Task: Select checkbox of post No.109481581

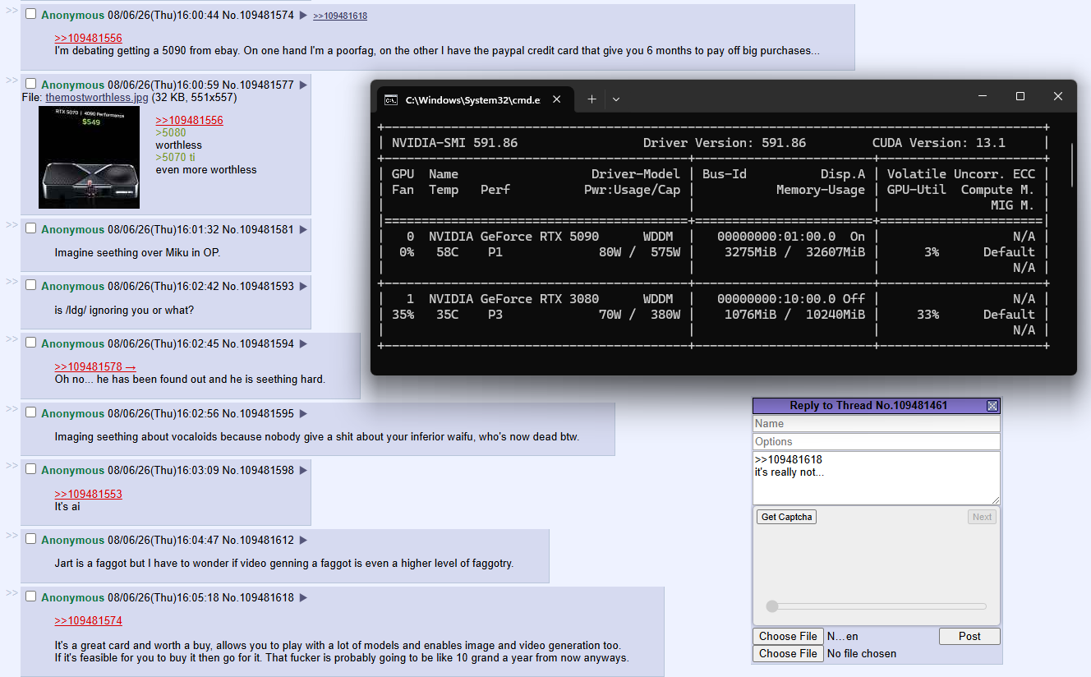Action: click(31, 228)
